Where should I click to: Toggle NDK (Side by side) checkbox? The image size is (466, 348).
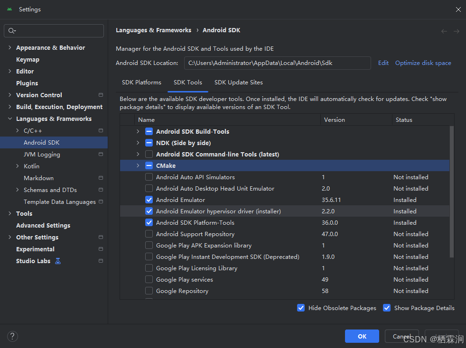point(149,143)
